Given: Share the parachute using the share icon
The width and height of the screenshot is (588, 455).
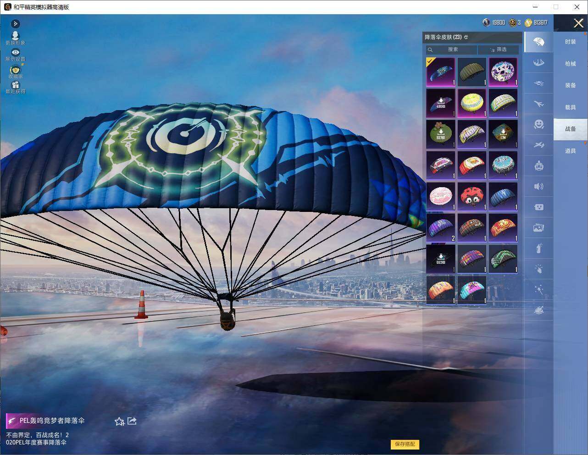Looking at the screenshot, I should 132,421.
